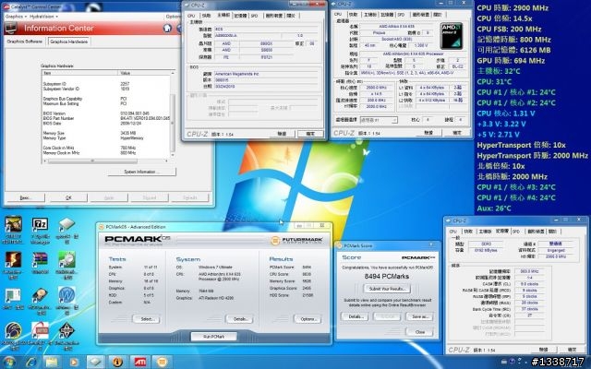Open the green circuit board desktop shortcut
This screenshot has height=369, width=591.
click(13, 295)
